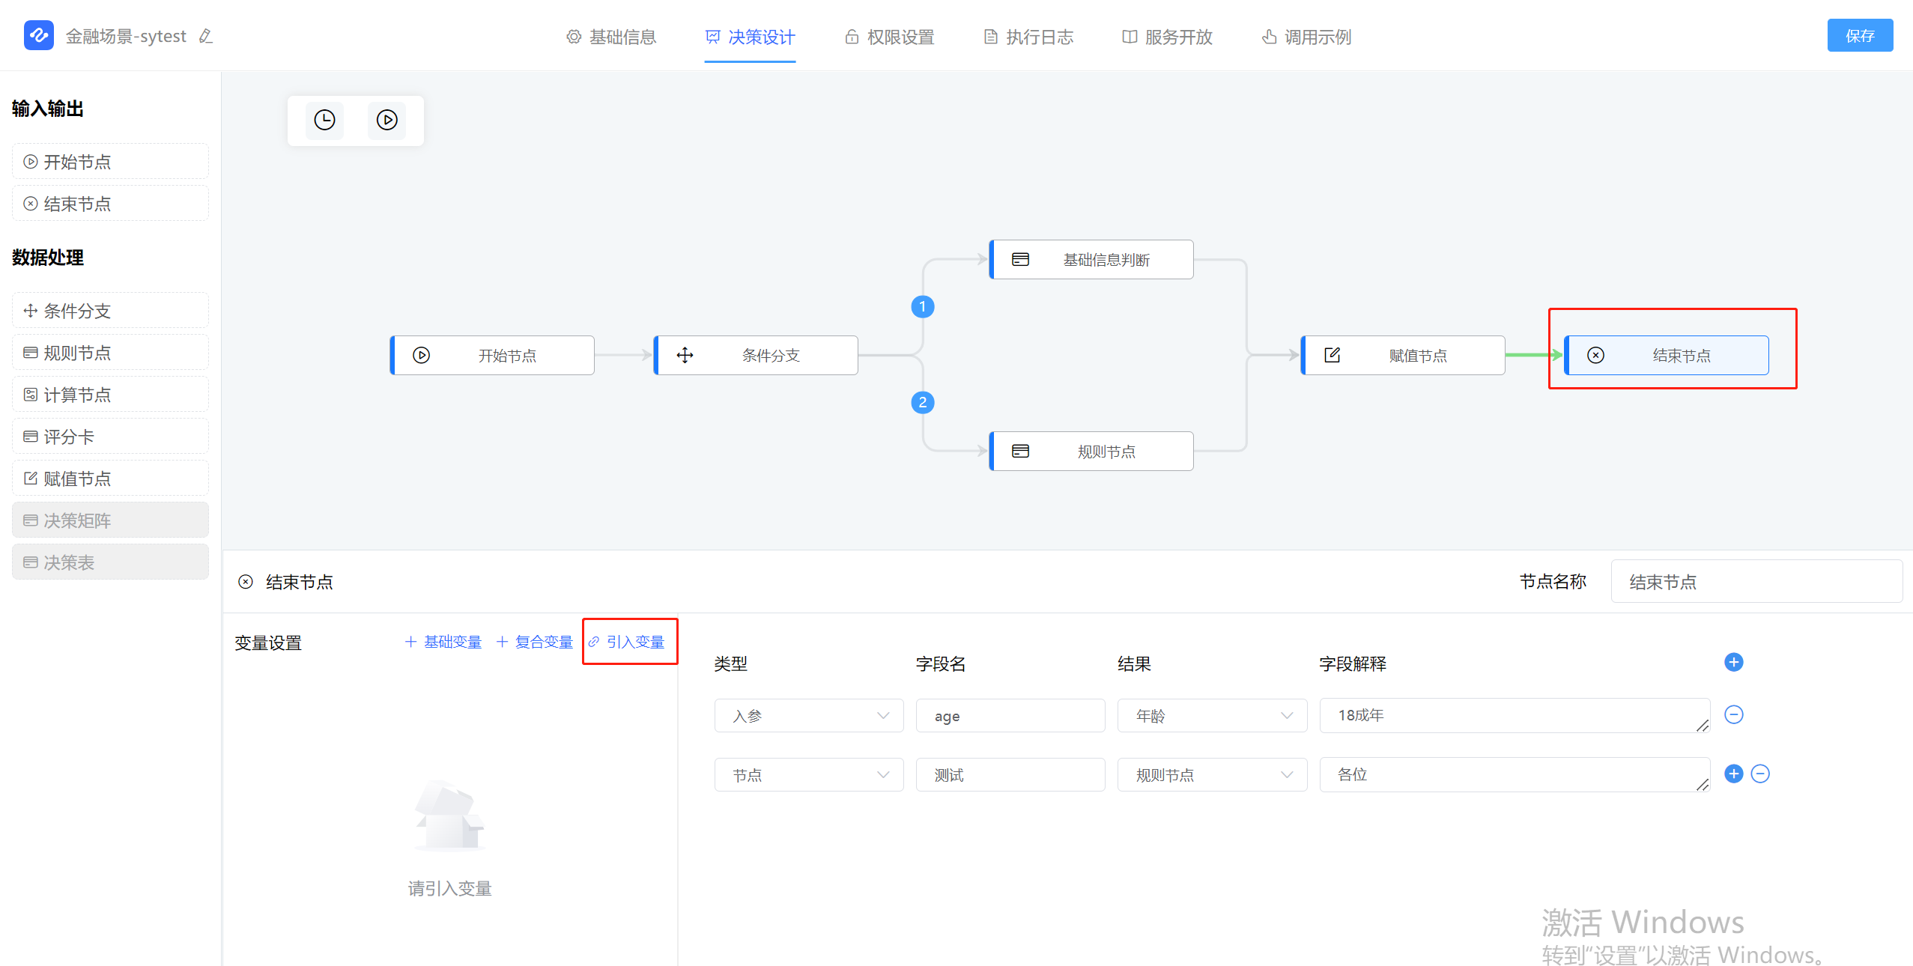Click the edit pencil next to 金融场景-sytest
1913x966 pixels.
click(x=205, y=35)
